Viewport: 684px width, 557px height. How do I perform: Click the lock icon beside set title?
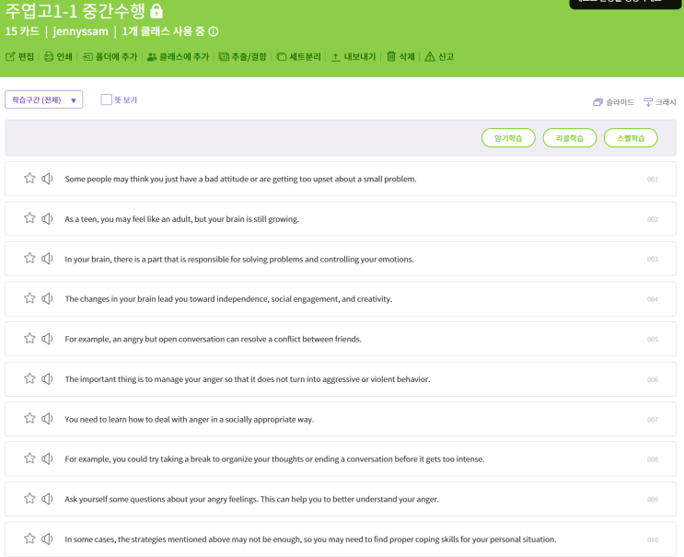pos(157,11)
